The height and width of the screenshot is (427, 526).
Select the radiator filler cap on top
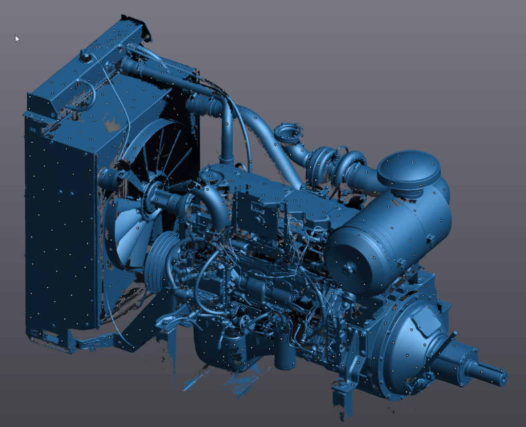86,54
